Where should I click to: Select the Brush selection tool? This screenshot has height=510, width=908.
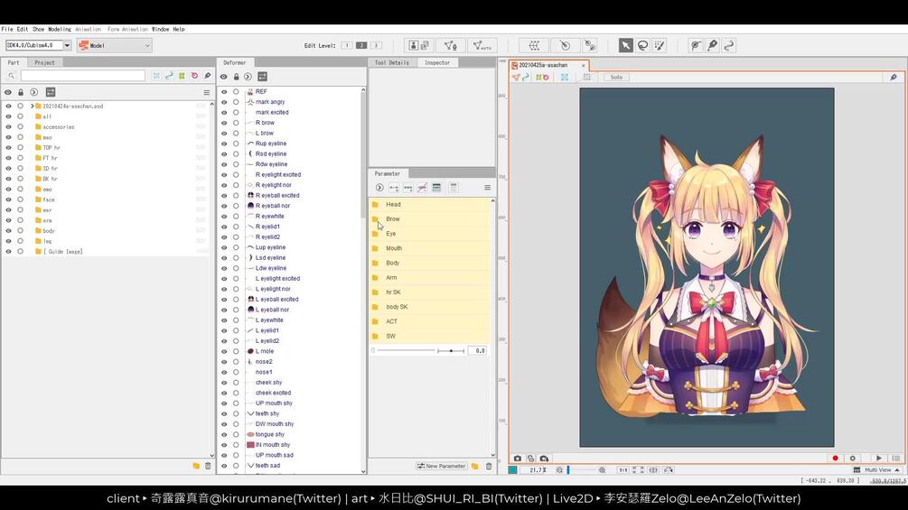(660, 45)
